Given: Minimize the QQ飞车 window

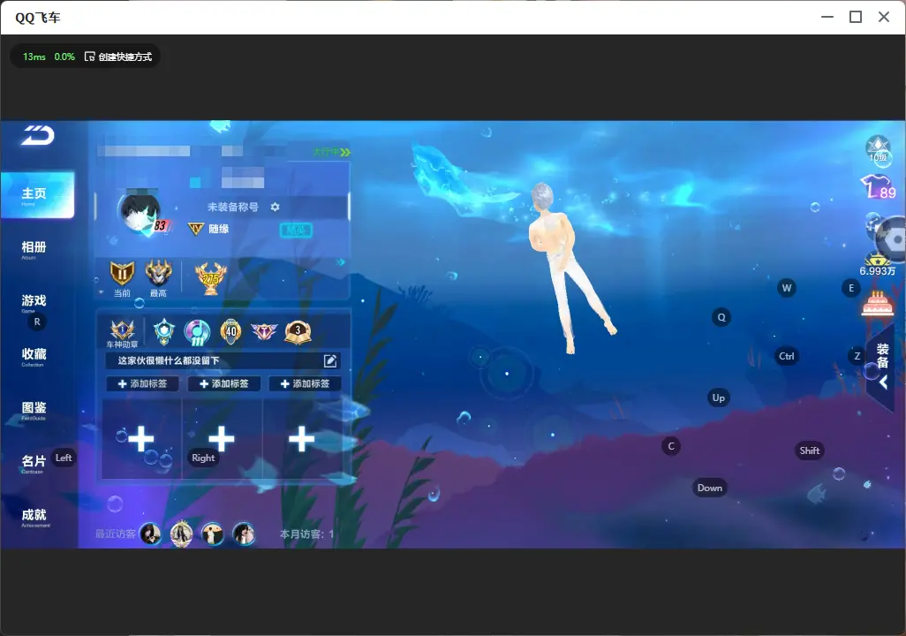Looking at the screenshot, I should [x=827, y=17].
